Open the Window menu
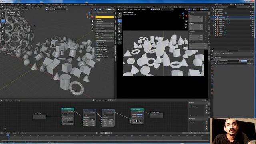Screen dimensions: 256x144 point(17,4)
